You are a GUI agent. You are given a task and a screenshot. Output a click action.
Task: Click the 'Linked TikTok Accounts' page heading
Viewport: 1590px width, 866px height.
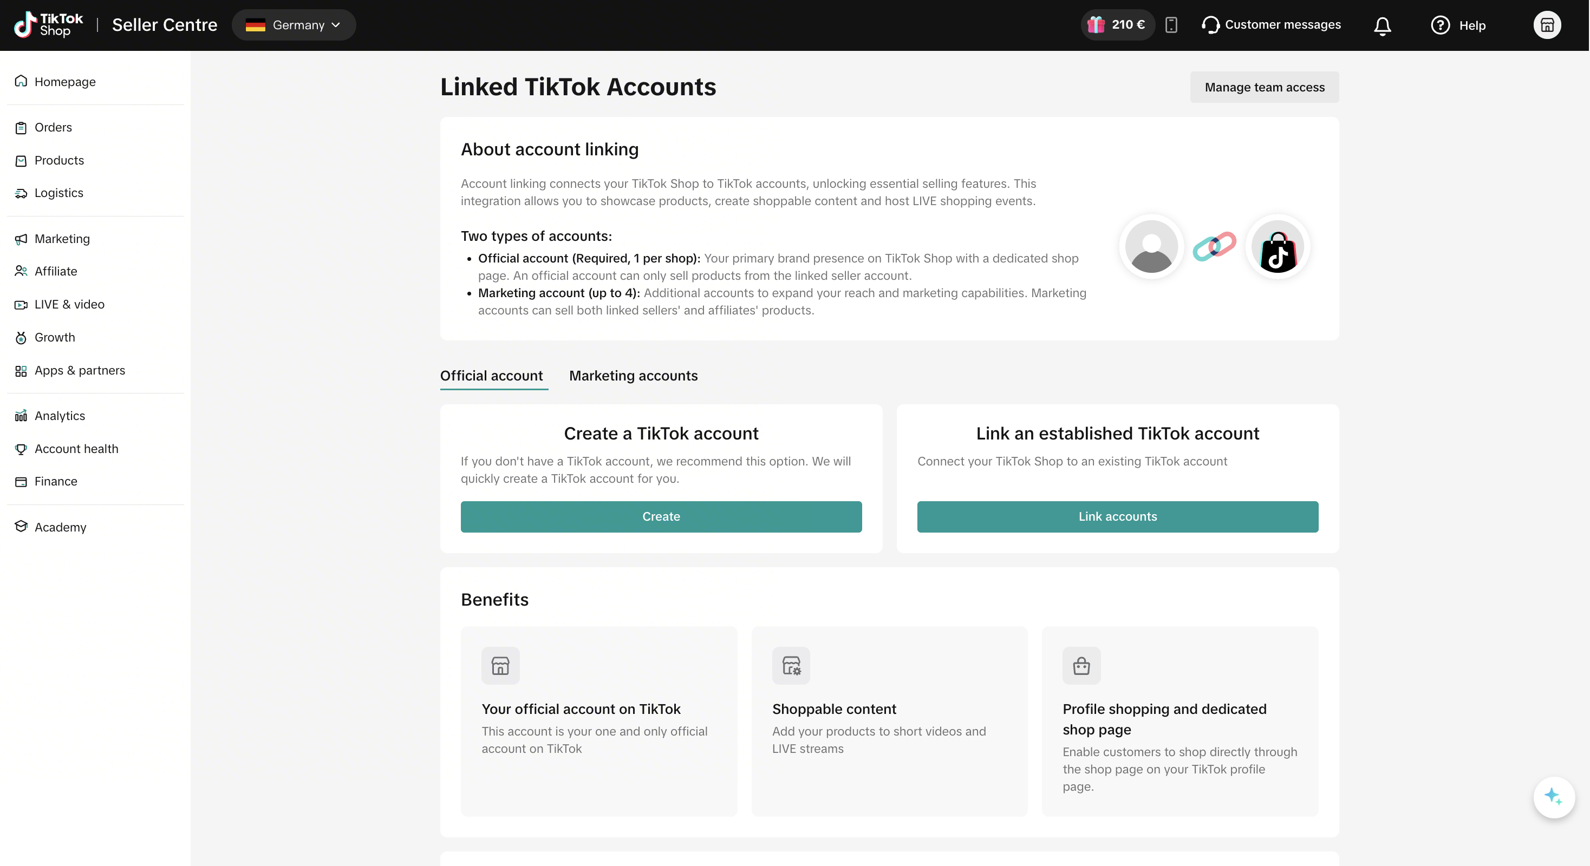point(578,87)
